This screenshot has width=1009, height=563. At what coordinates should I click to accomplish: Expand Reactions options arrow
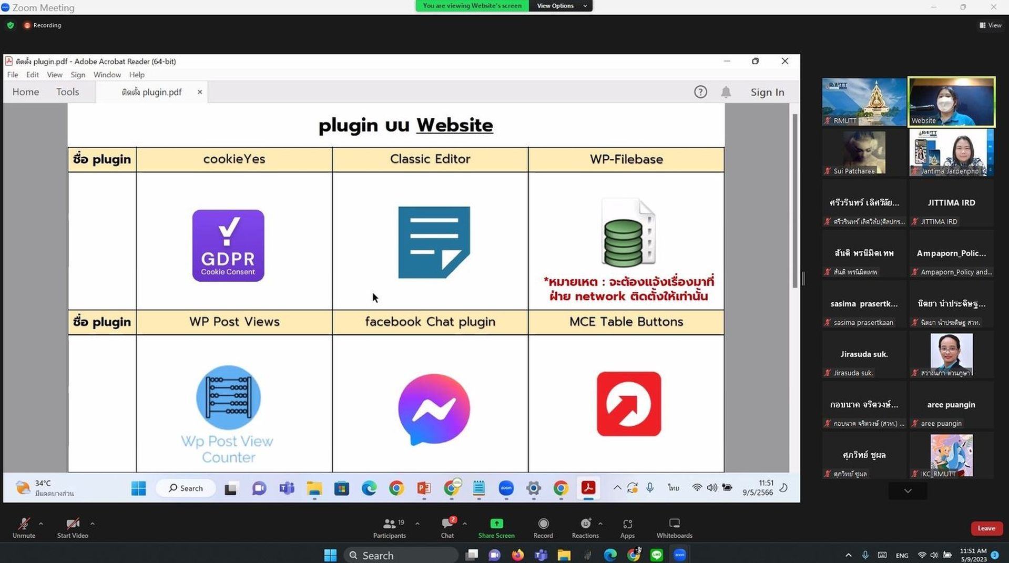click(600, 524)
